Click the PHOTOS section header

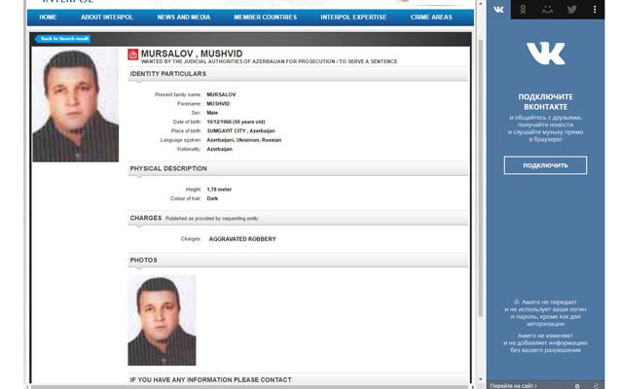(x=298, y=261)
